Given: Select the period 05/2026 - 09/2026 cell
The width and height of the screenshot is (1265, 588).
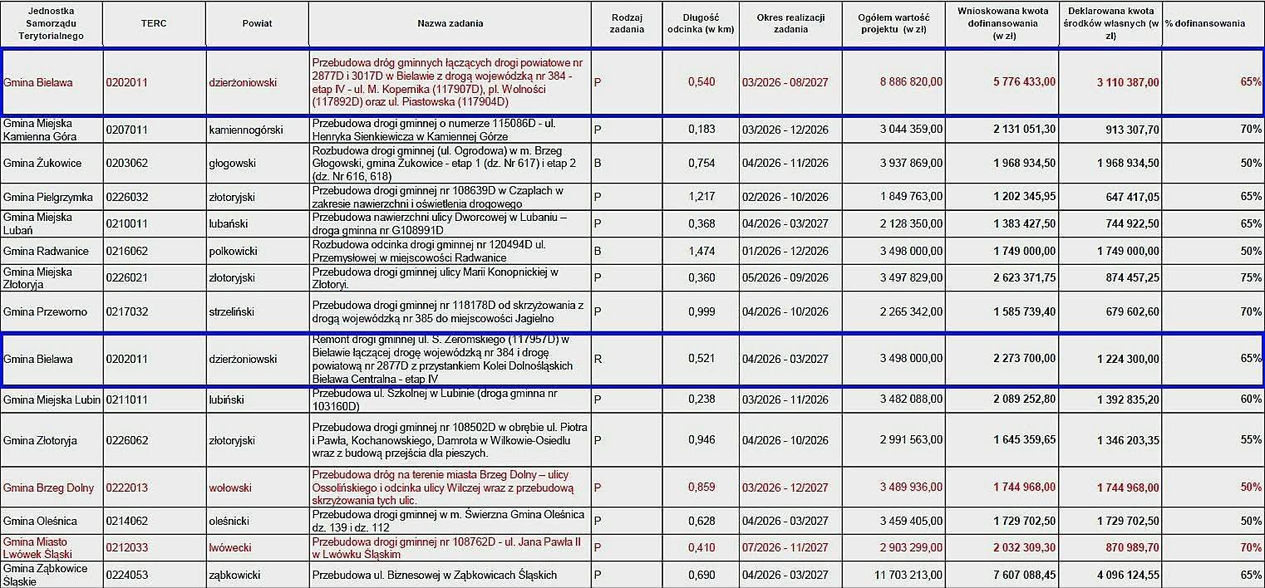Looking at the screenshot, I should click(790, 278).
